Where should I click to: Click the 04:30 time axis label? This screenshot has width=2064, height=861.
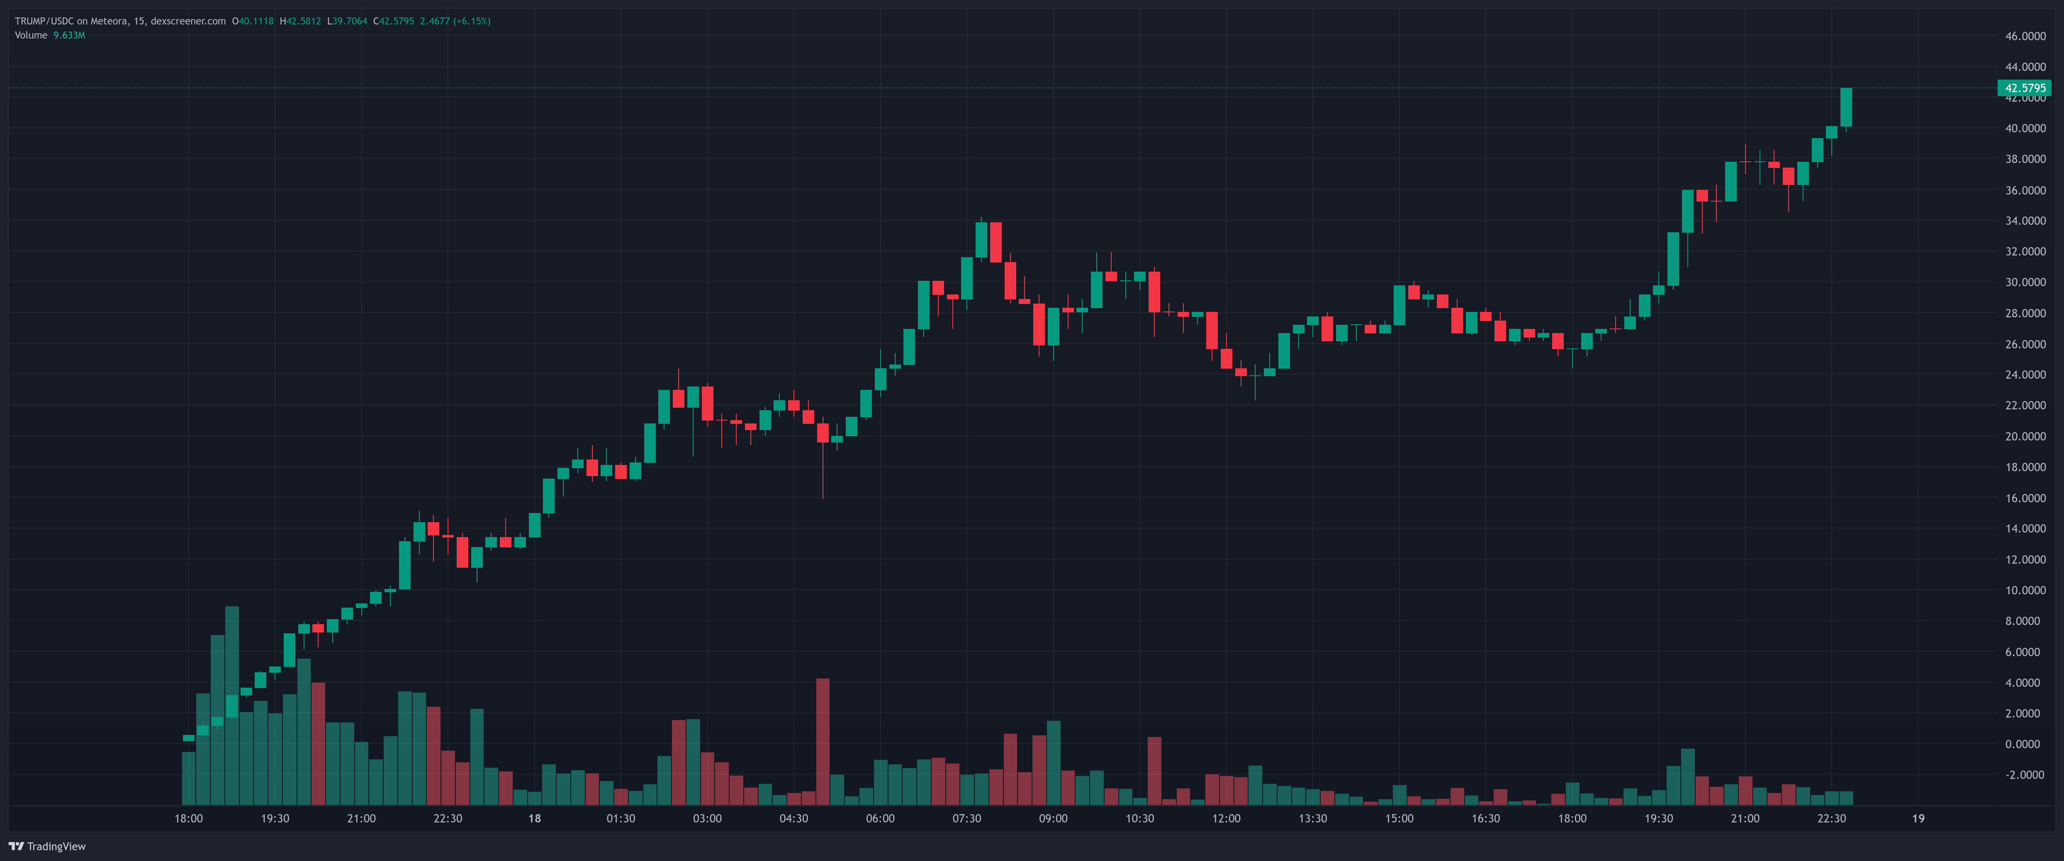(x=793, y=819)
